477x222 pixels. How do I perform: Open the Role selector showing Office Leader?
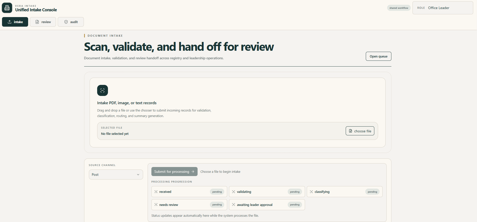coord(443,8)
